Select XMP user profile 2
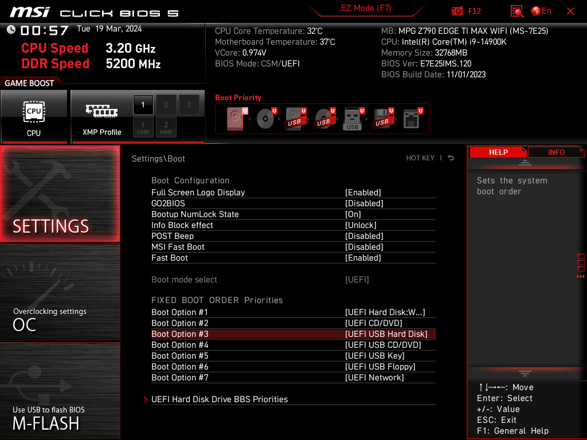The image size is (587, 440). click(166, 127)
